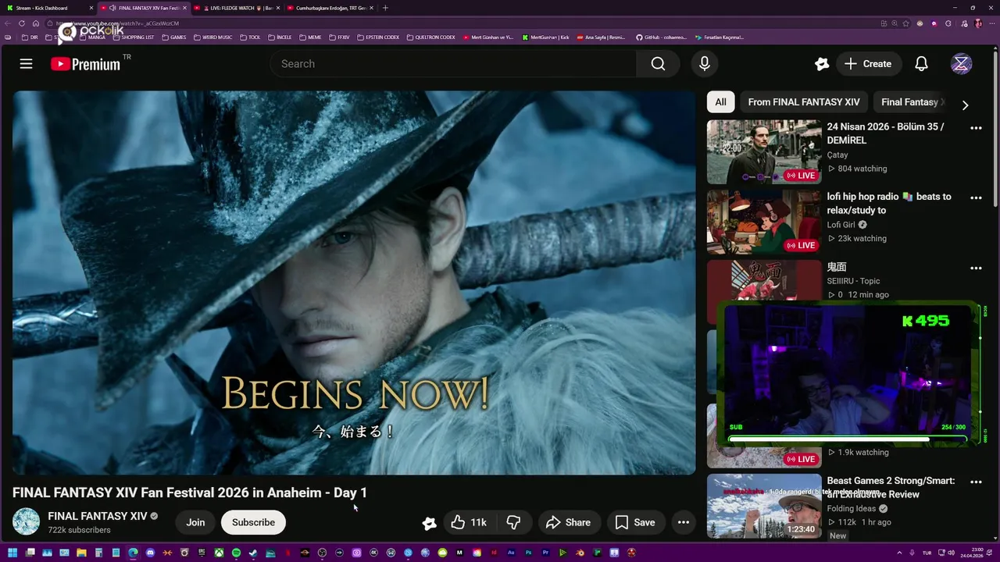The image size is (1000, 562).
Task: Open the SHOPPING LIST bookmark folder
Action: tap(134, 37)
